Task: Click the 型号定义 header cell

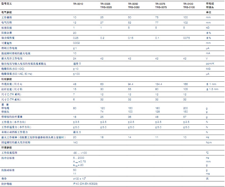Action: click(x=7, y=4)
